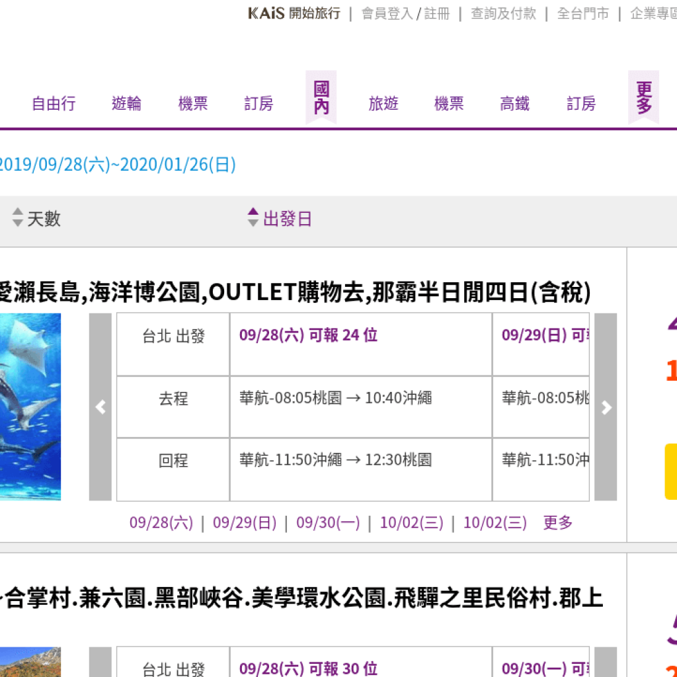This screenshot has width=677, height=677.
Task: Open the 查詢及付款 page
Action: [x=502, y=13]
